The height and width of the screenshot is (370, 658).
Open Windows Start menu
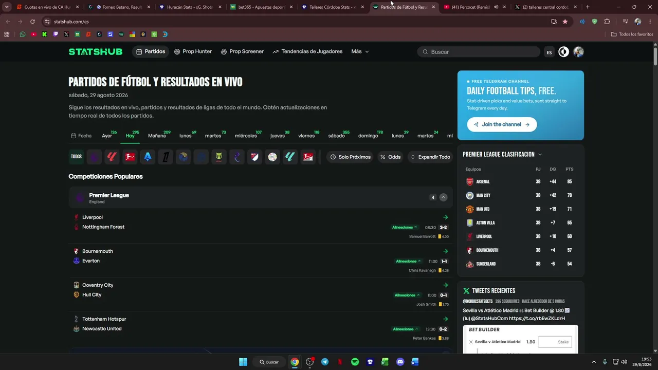point(243,362)
